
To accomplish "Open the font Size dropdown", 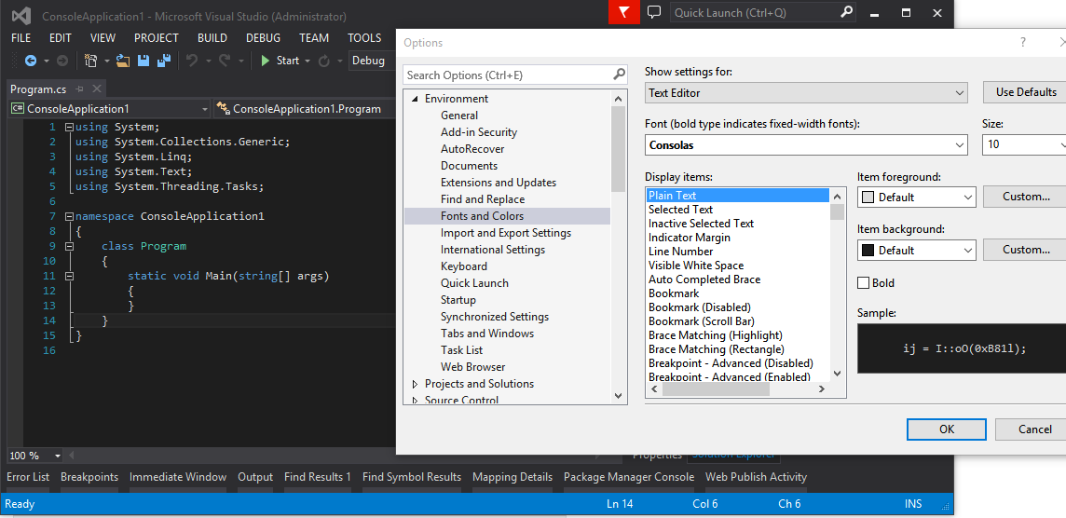I will pyautogui.click(x=1024, y=144).
